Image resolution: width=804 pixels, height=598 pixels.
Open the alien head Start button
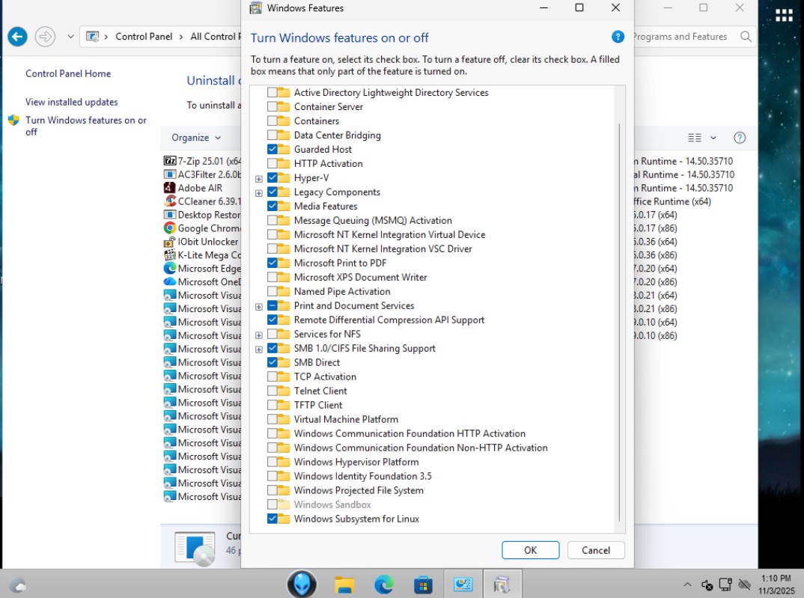tap(302, 584)
